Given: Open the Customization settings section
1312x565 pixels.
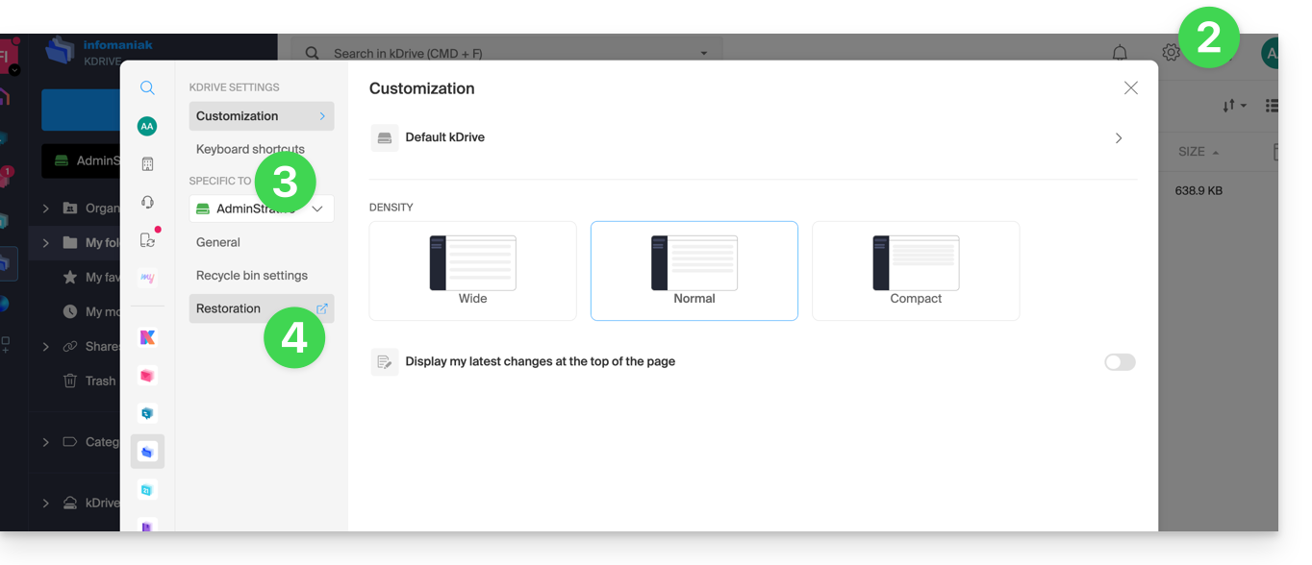Looking at the screenshot, I should coord(262,116).
